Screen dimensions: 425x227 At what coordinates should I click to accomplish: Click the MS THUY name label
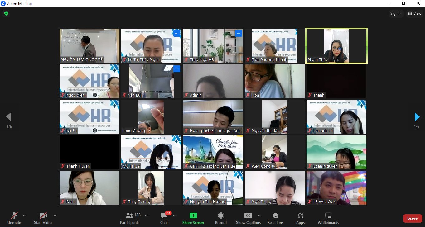(131, 166)
